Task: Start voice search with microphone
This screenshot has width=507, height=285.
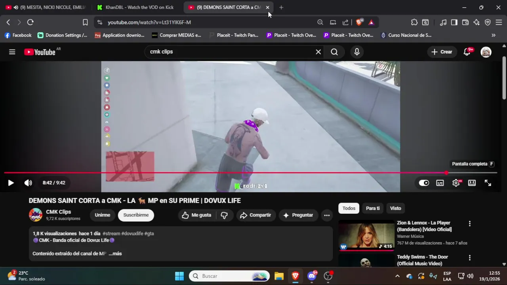Action: [357, 52]
